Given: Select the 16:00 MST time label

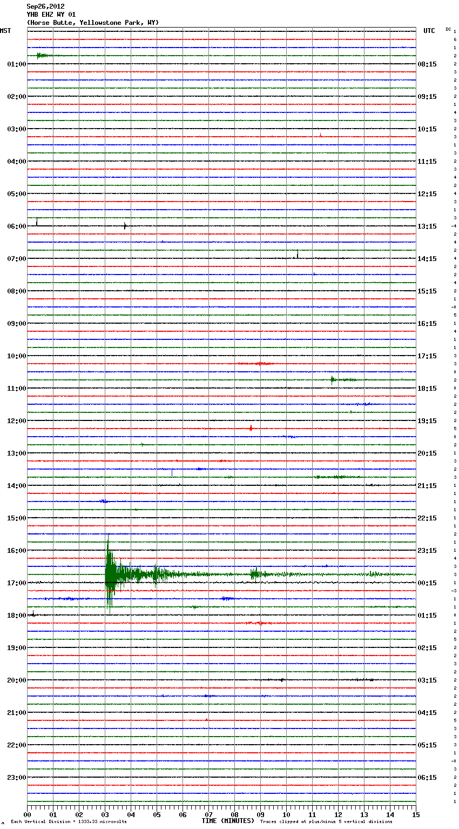Looking at the screenshot, I should (x=17, y=551).
